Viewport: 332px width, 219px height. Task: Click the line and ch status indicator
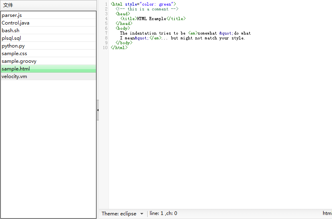coord(163,213)
